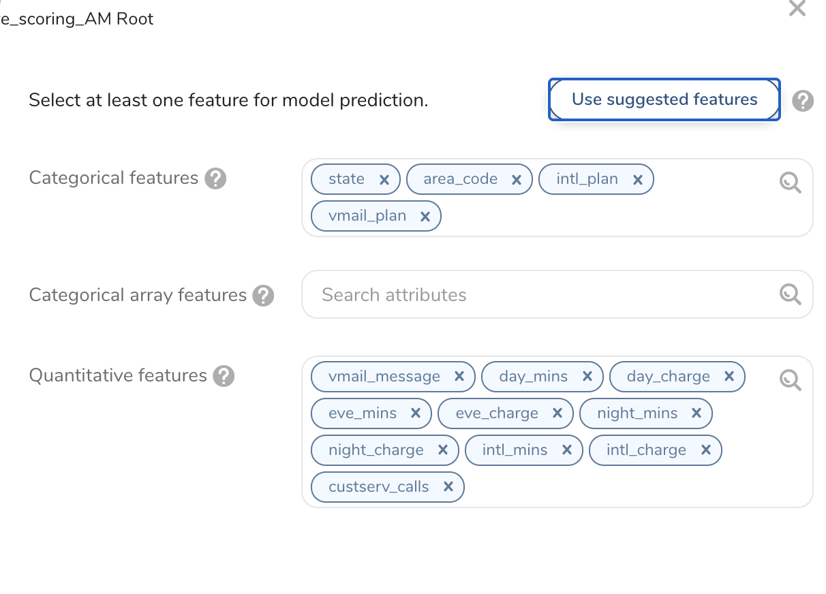Delete the night_mins feature tag
826x594 pixels.
pyautogui.click(x=697, y=413)
